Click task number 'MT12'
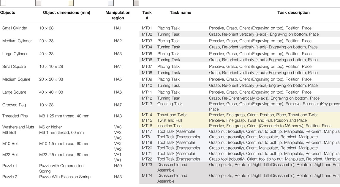Screen dimensions: 340x187 pos(147,98)
